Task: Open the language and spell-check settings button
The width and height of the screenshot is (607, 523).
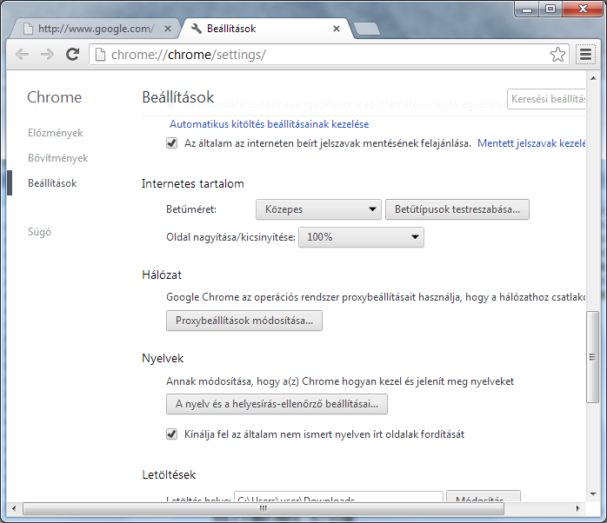Action: pos(277,404)
